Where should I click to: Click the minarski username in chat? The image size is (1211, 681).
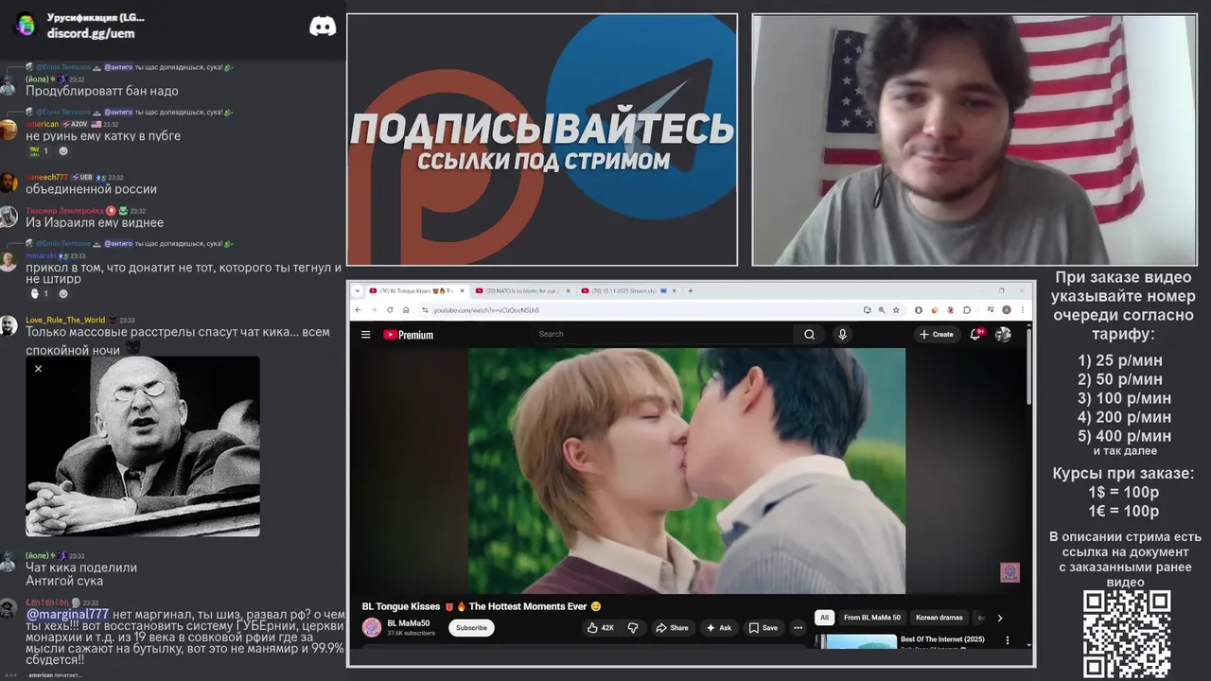coord(42,255)
